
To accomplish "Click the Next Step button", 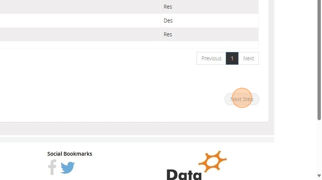I will [x=242, y=99].
